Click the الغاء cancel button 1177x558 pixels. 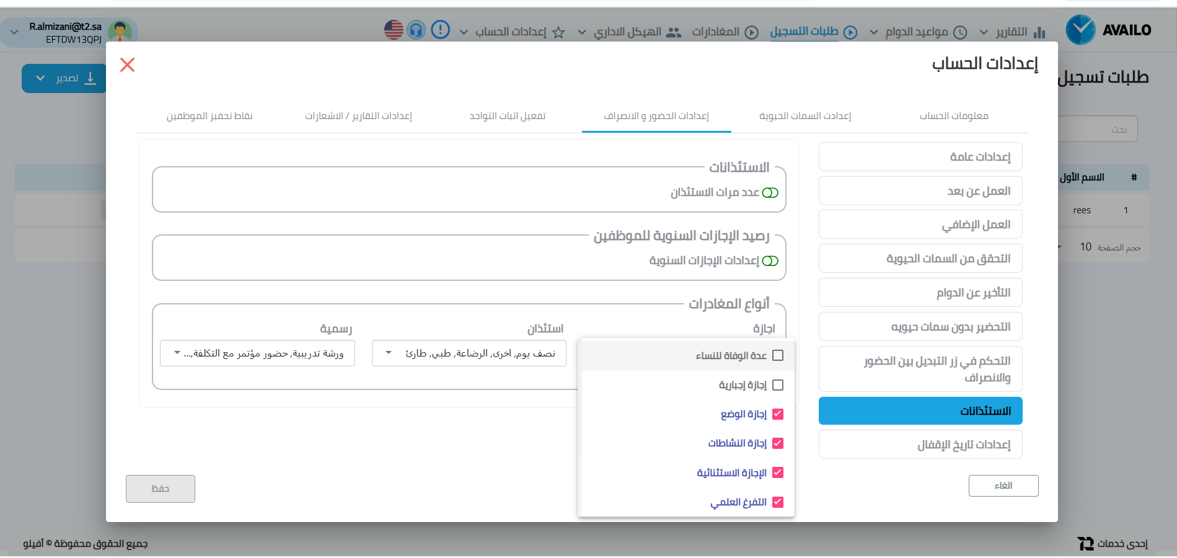(x=1003, y=485)
